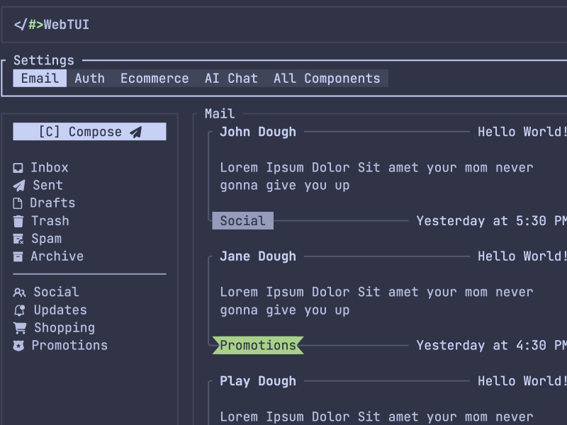Click Play Dough's Hello World! subject
The image size is (567, 425).
522,381
